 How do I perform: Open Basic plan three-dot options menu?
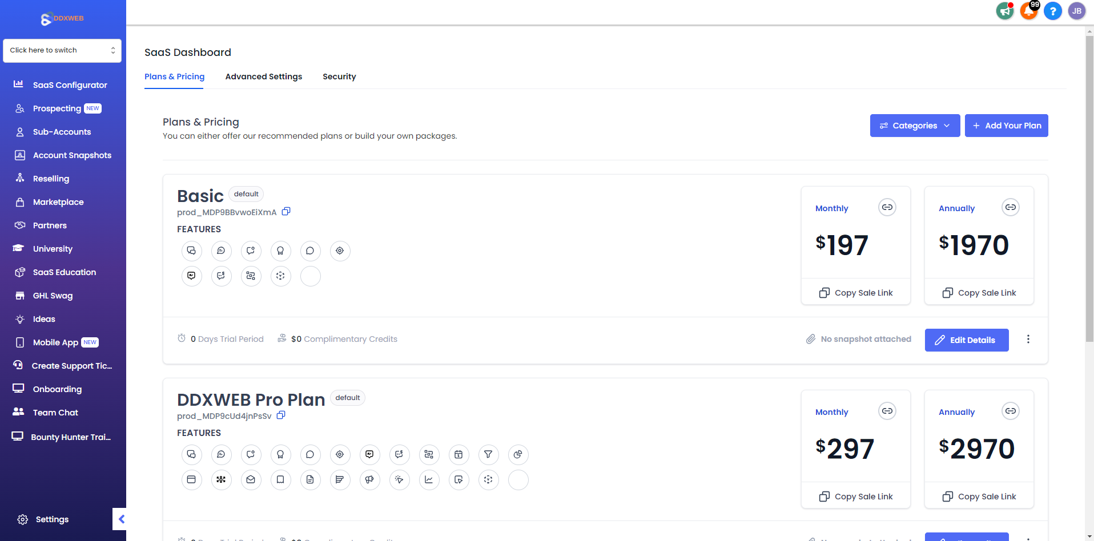(x=1028, y=339)
